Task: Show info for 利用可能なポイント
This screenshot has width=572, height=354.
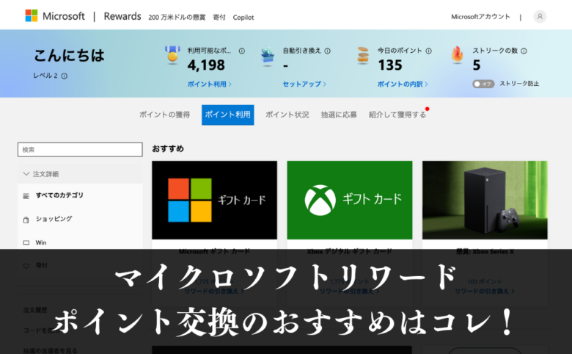Action: pyautogui.click(x=241, y=51)
